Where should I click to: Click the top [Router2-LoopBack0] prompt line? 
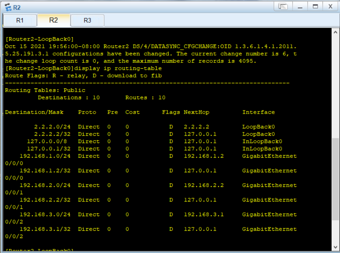click(39, 39)
